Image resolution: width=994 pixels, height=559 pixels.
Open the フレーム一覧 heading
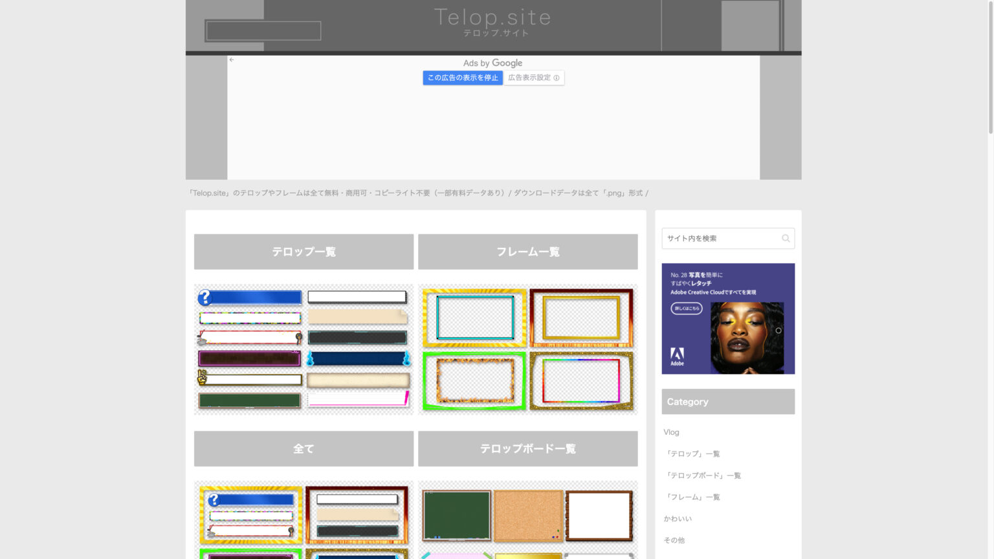pyautogui.click(x=527, y=252)
